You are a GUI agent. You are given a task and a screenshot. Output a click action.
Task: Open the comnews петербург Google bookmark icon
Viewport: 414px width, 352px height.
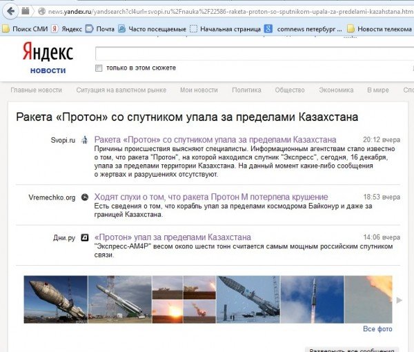[268, 28]
